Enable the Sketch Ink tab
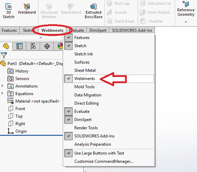Image resolution: width=197 pixels, height=172 pixels. [109, 54]
